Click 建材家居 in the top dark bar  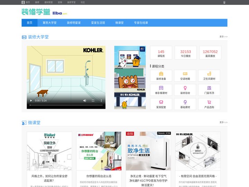tap(48, 2)
